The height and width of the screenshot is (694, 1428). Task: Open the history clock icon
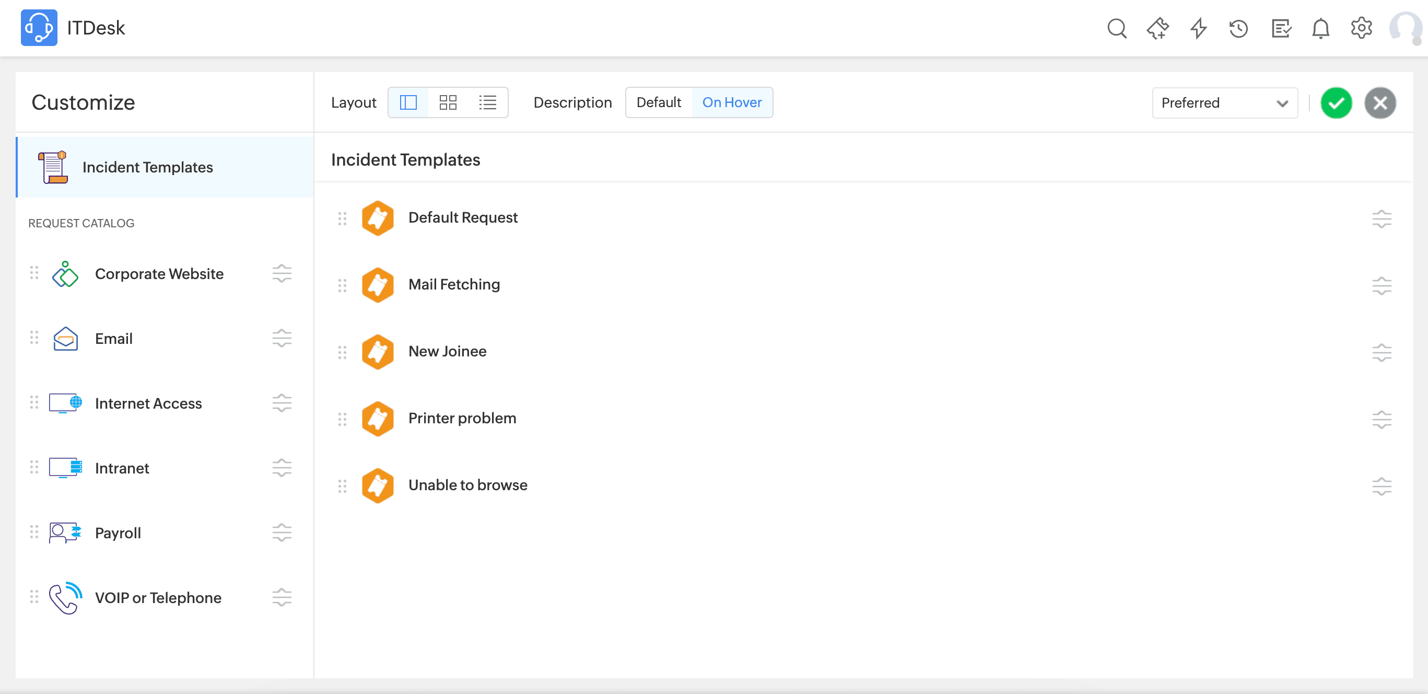[1238, 28]
